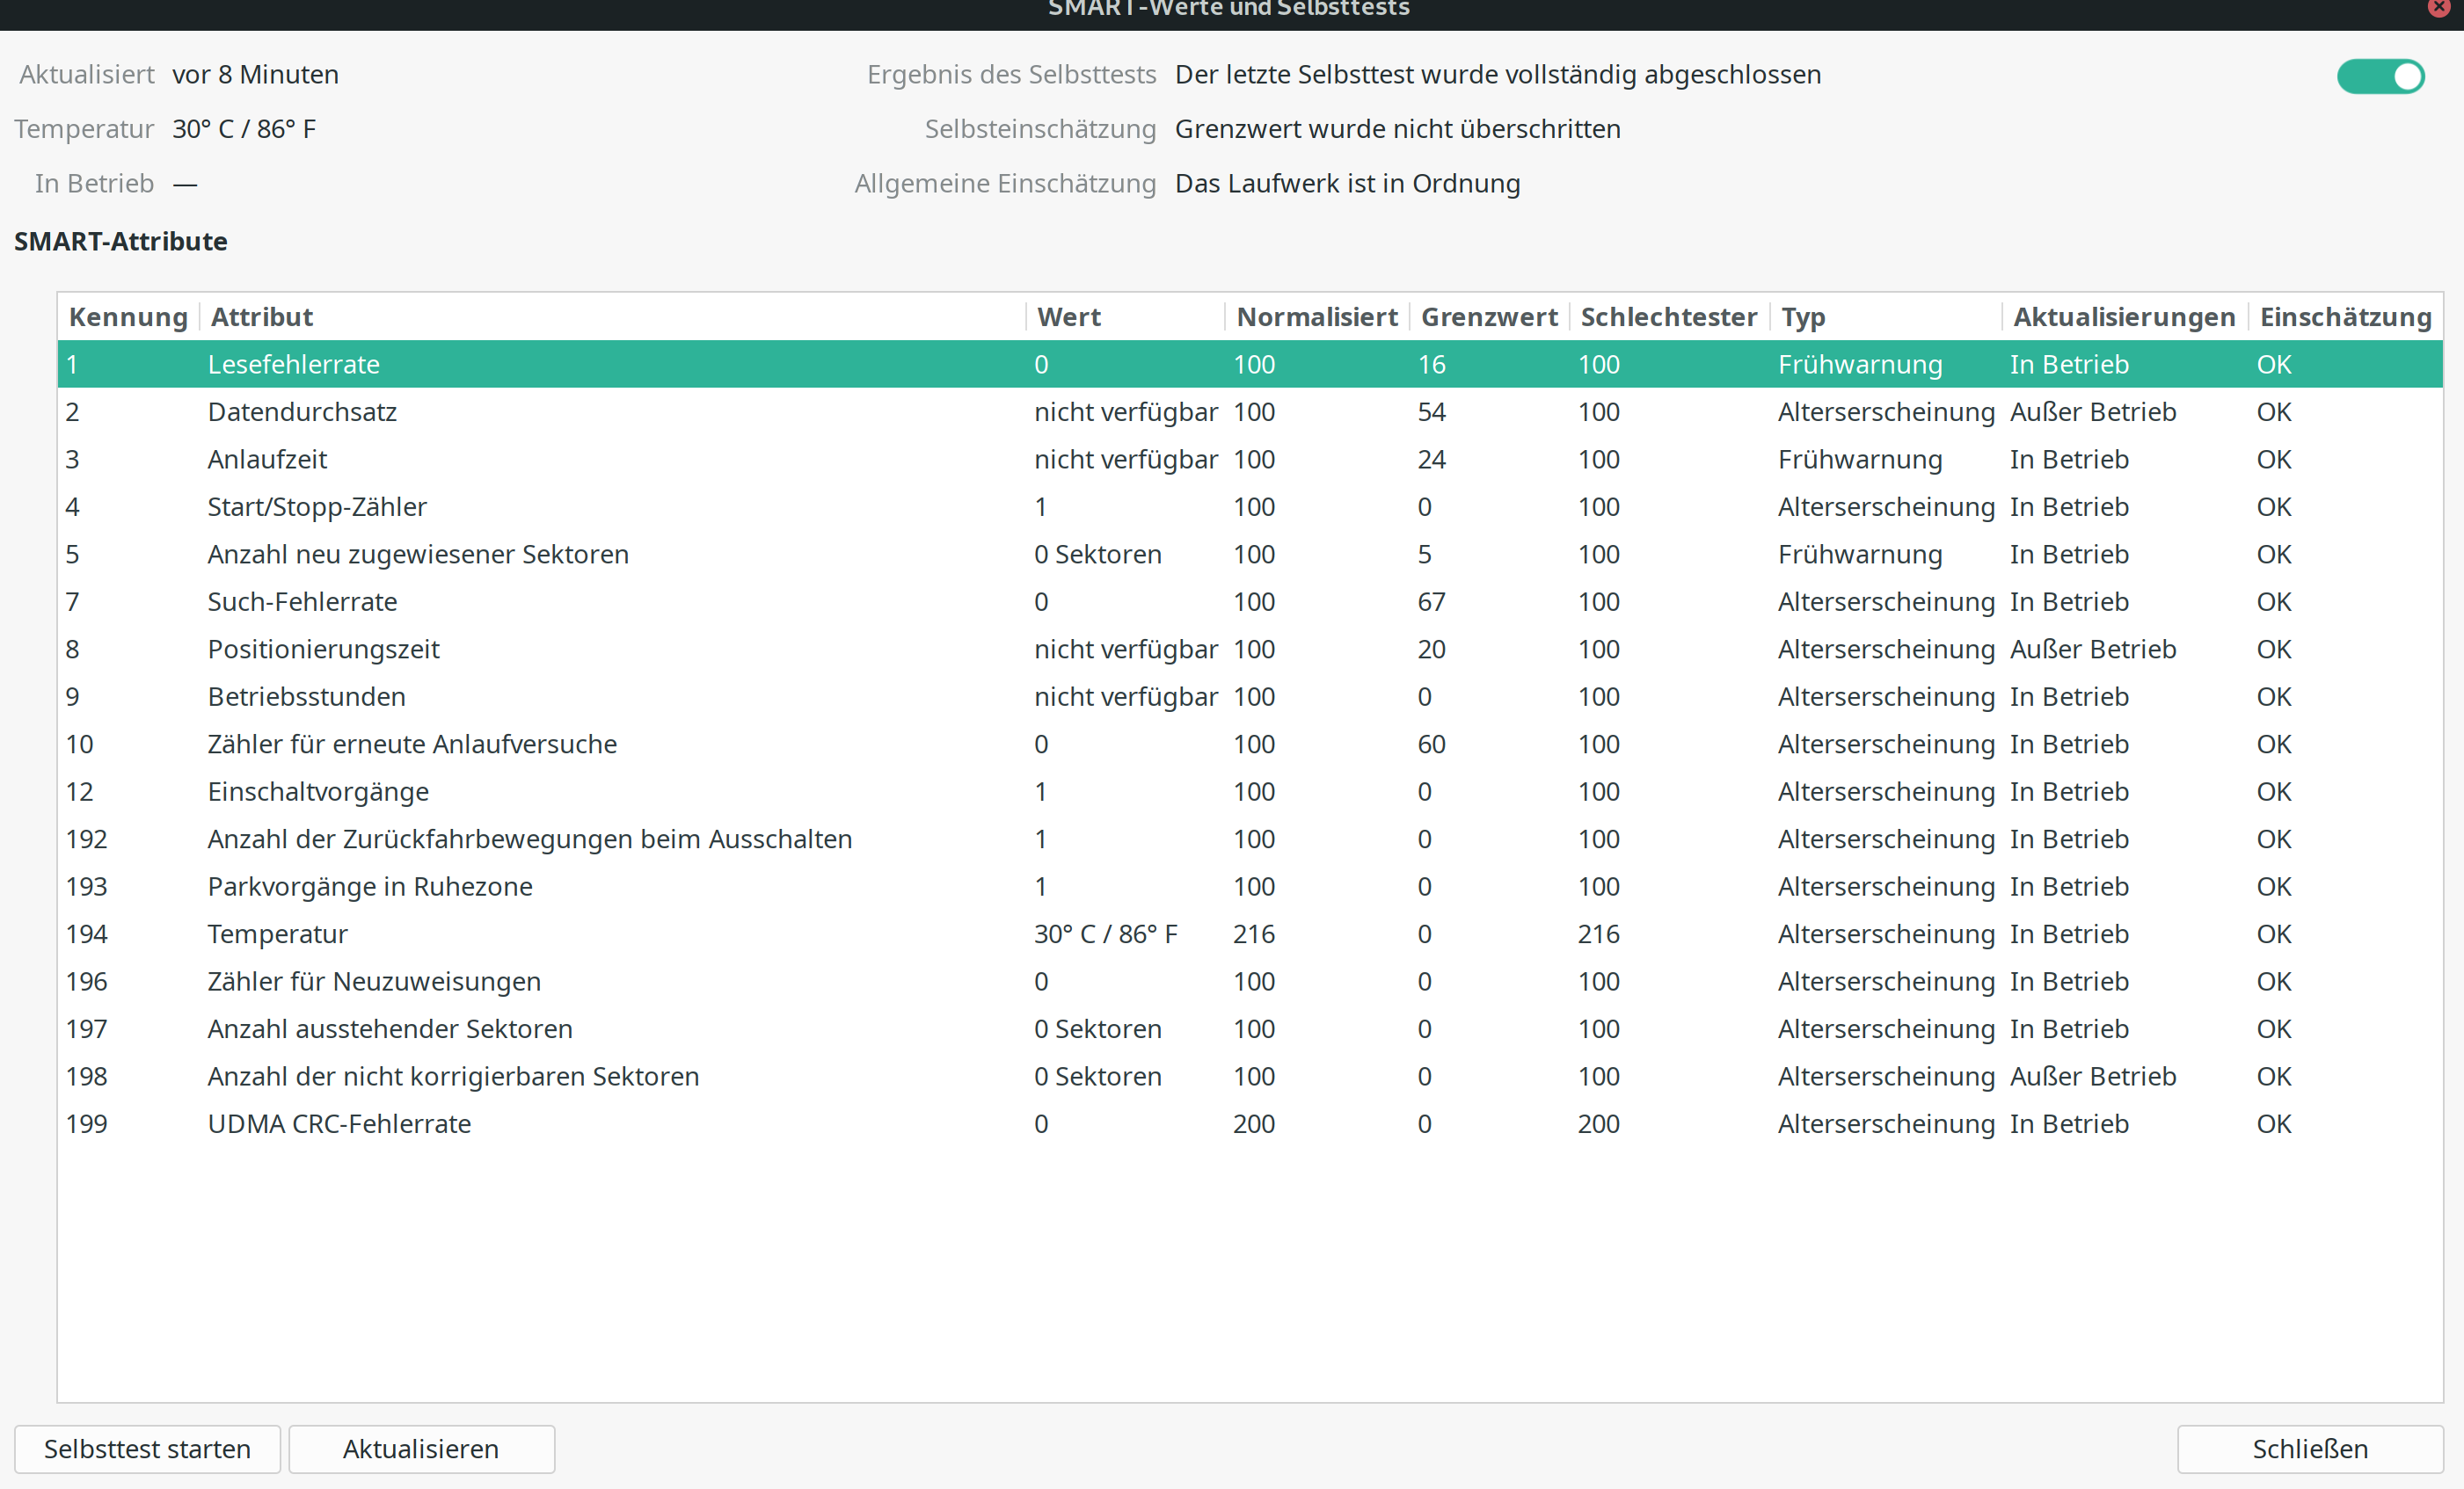Select the Temperatur attribute row 194

pyautogui.click(x=277, y=933)
